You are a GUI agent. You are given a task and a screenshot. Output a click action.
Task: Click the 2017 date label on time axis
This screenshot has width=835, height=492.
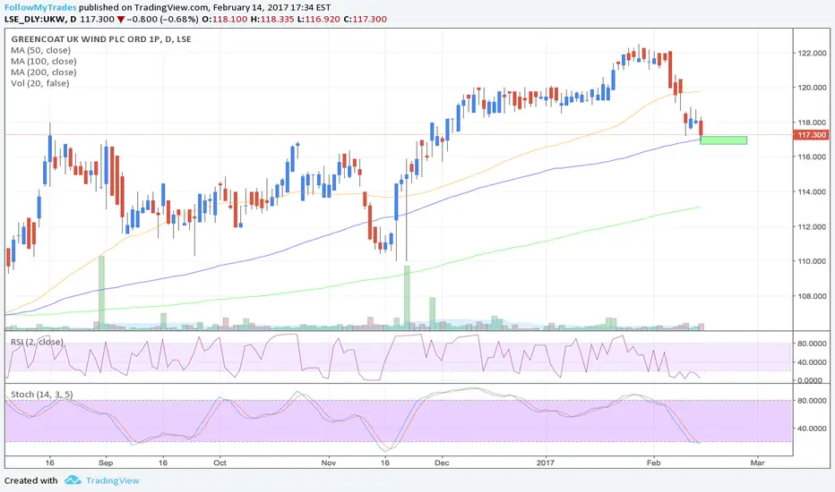click(x=546, y=462)
